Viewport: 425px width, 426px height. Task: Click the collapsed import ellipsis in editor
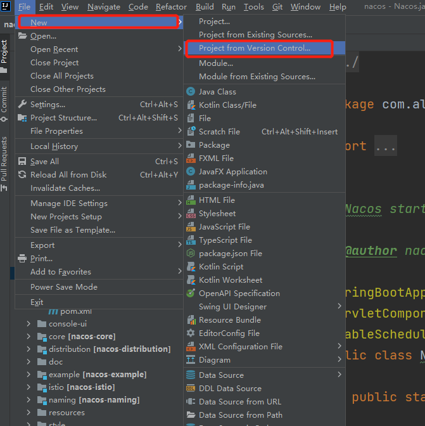click(385, 146)
